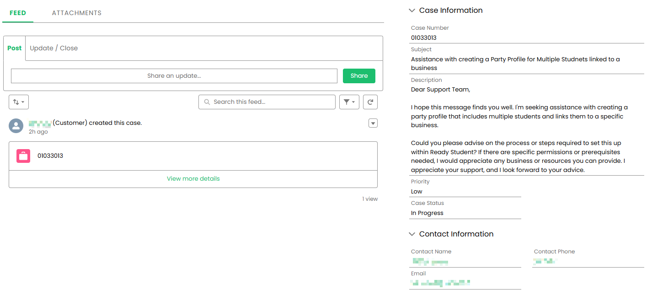
Task: Select the Post tab
Action: point(15,48)
